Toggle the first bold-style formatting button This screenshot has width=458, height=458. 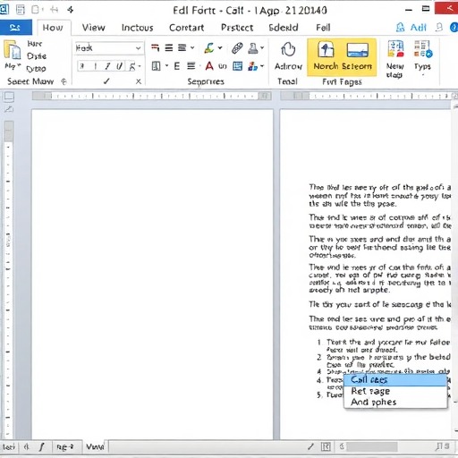tap(82, 66)
